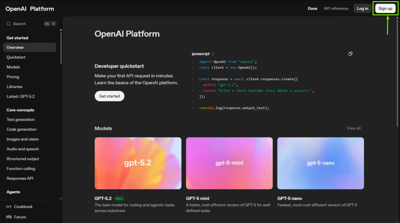
Task: Open Audio and speech page
Action: [x=23, y=149]
